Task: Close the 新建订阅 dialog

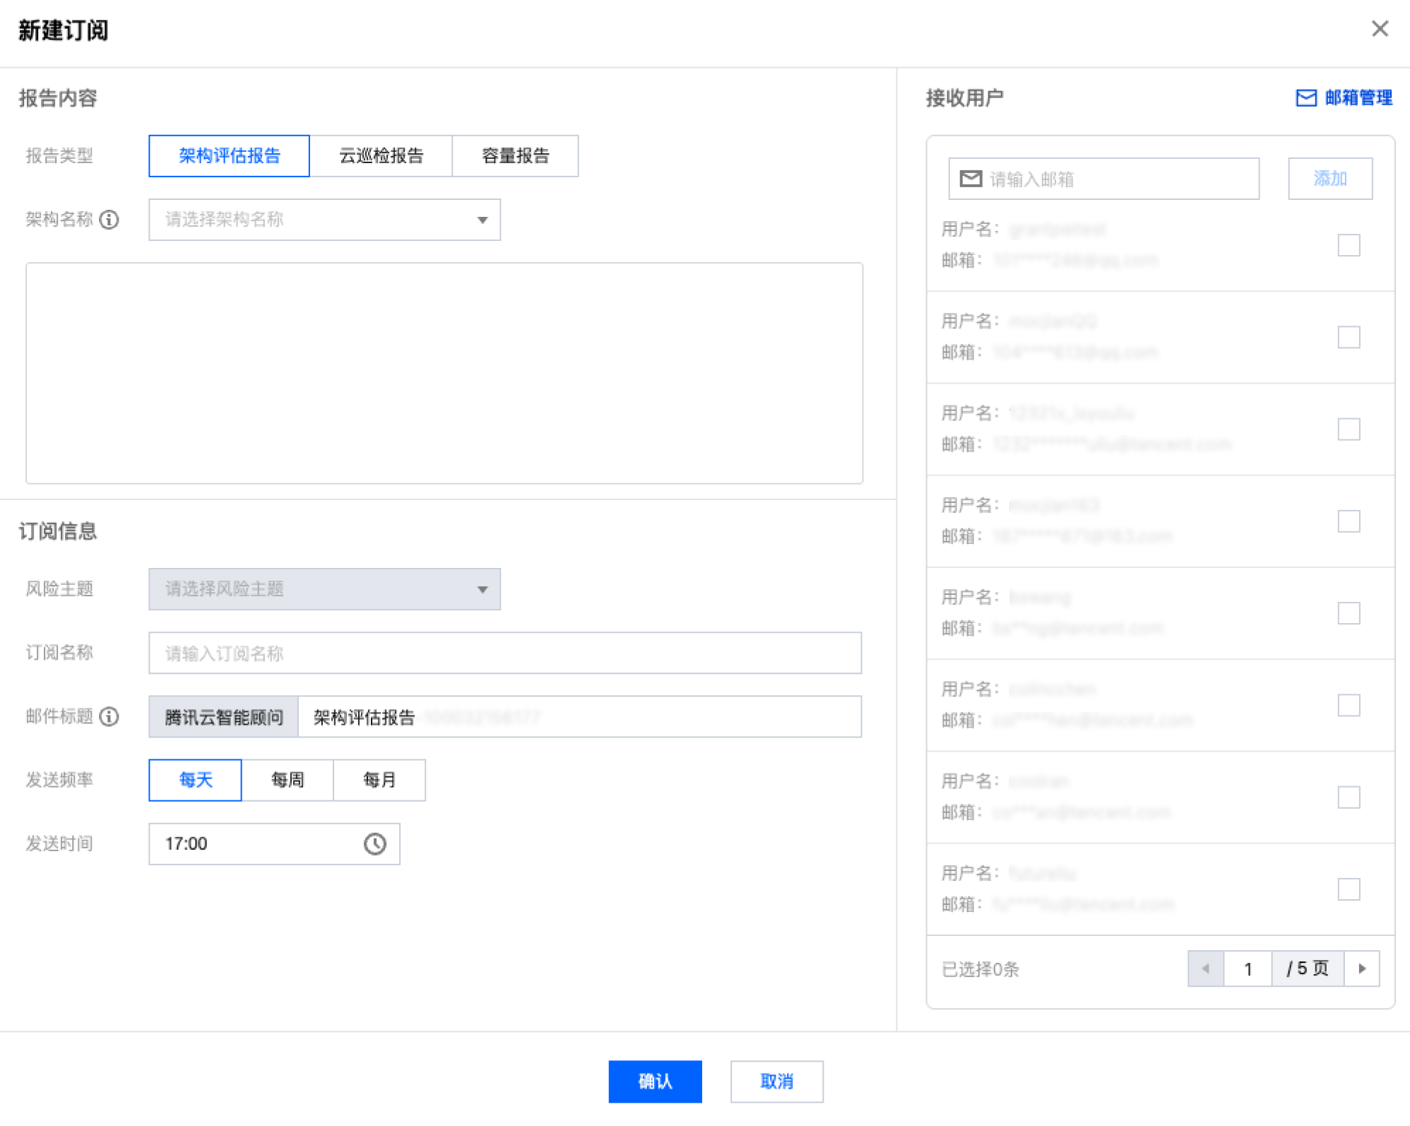Action: coord(1379,29)
